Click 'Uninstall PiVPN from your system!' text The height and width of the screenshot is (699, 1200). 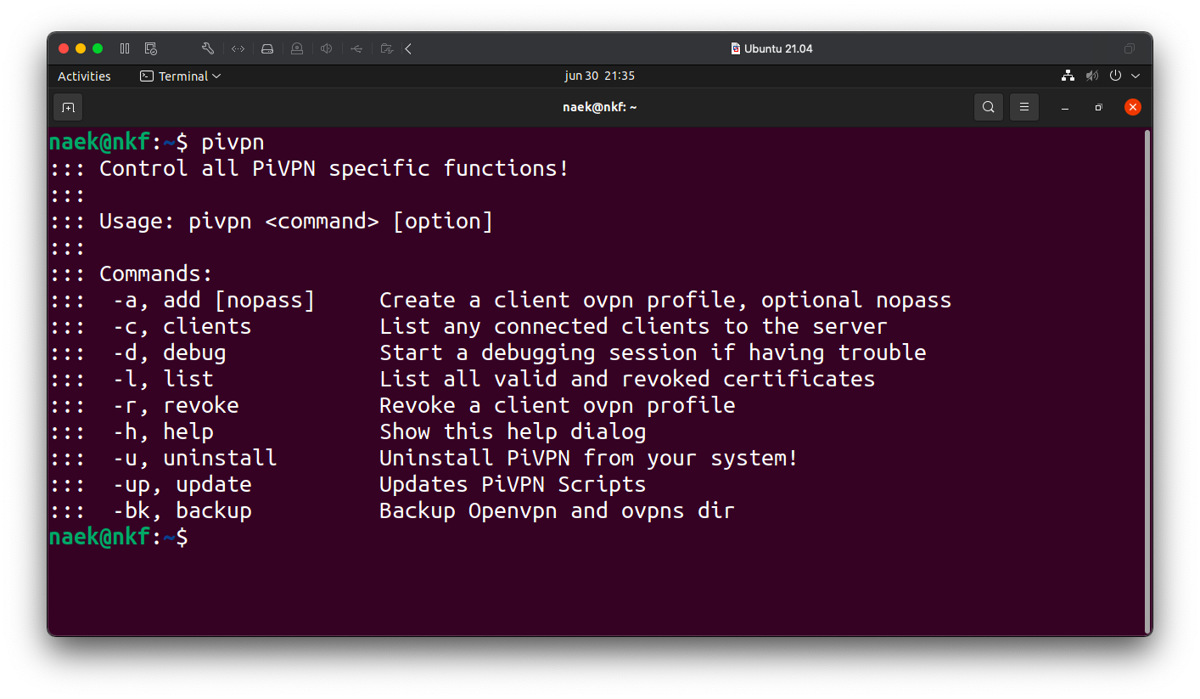[589, 459]
